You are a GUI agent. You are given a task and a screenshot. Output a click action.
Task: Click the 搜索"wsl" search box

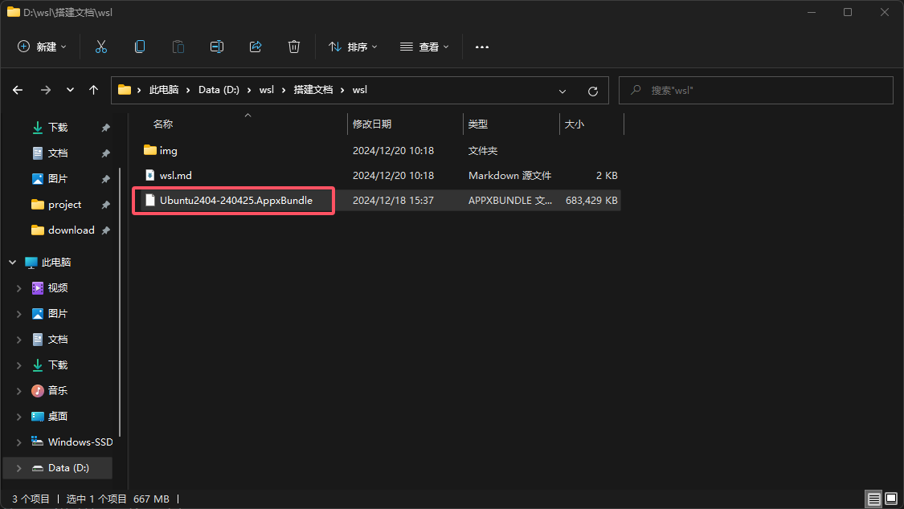point(756,91)
